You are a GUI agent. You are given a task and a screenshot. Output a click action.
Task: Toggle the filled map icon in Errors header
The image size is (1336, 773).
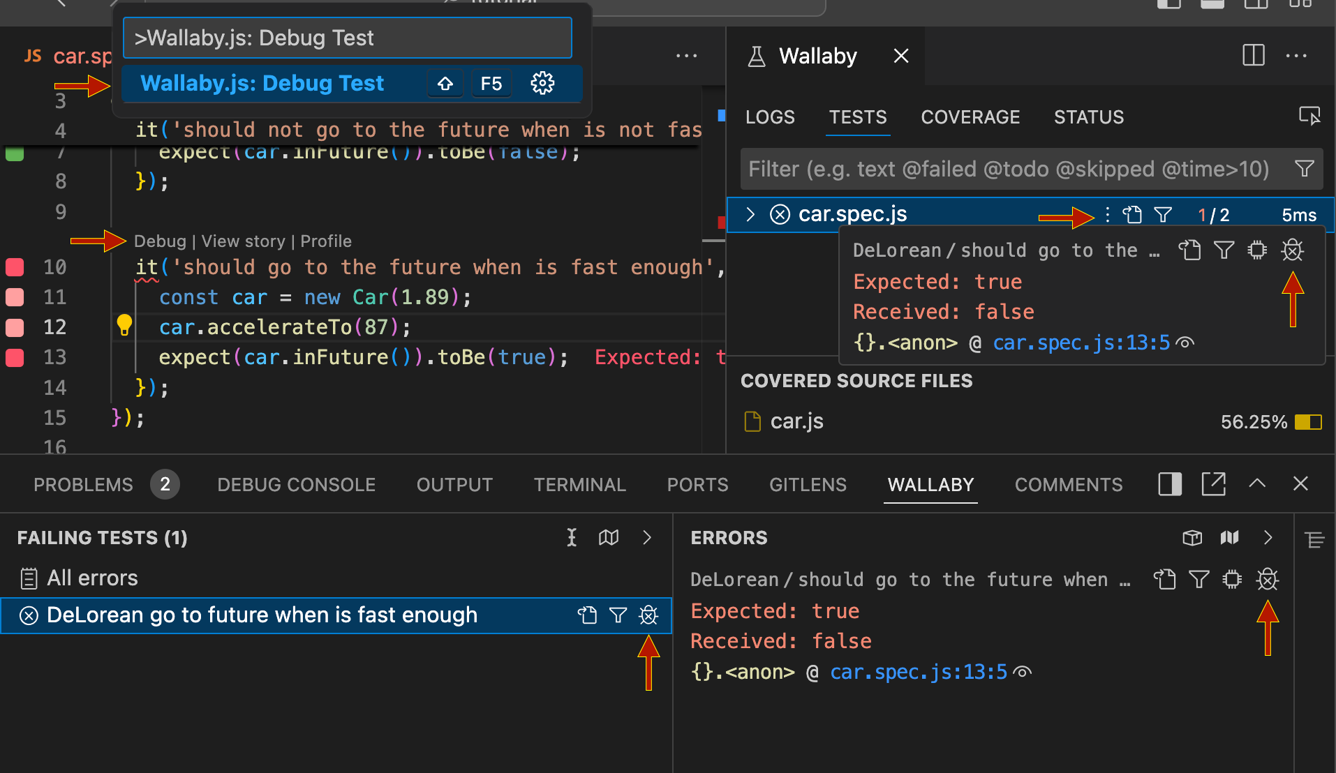[x=1229, y=537]
